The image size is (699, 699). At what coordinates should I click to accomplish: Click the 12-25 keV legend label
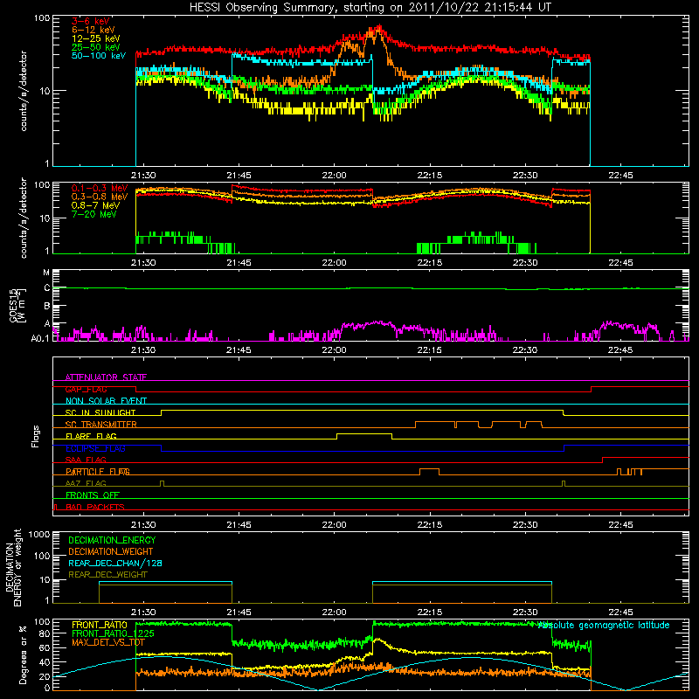pos(95,38)
